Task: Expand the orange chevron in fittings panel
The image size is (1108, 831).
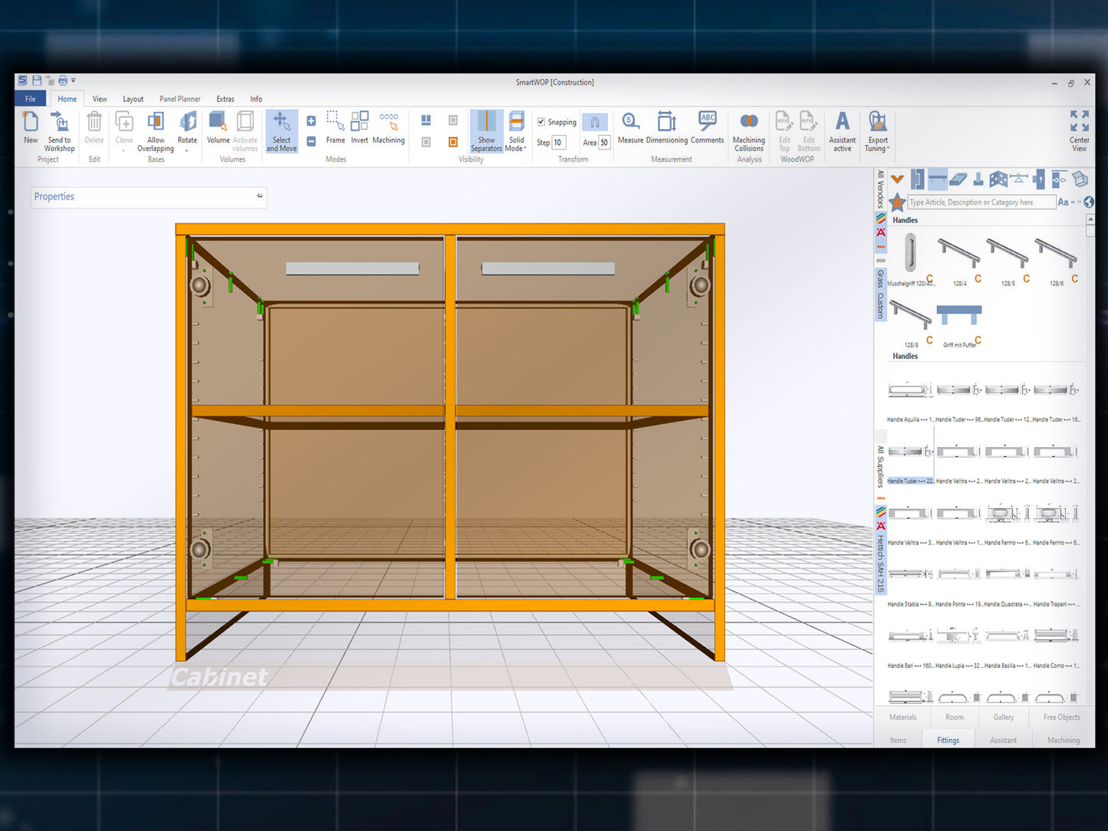Action: (897, 179)
